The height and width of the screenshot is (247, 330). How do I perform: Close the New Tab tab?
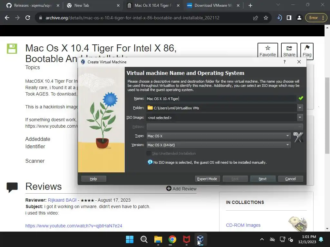[118, 5]
